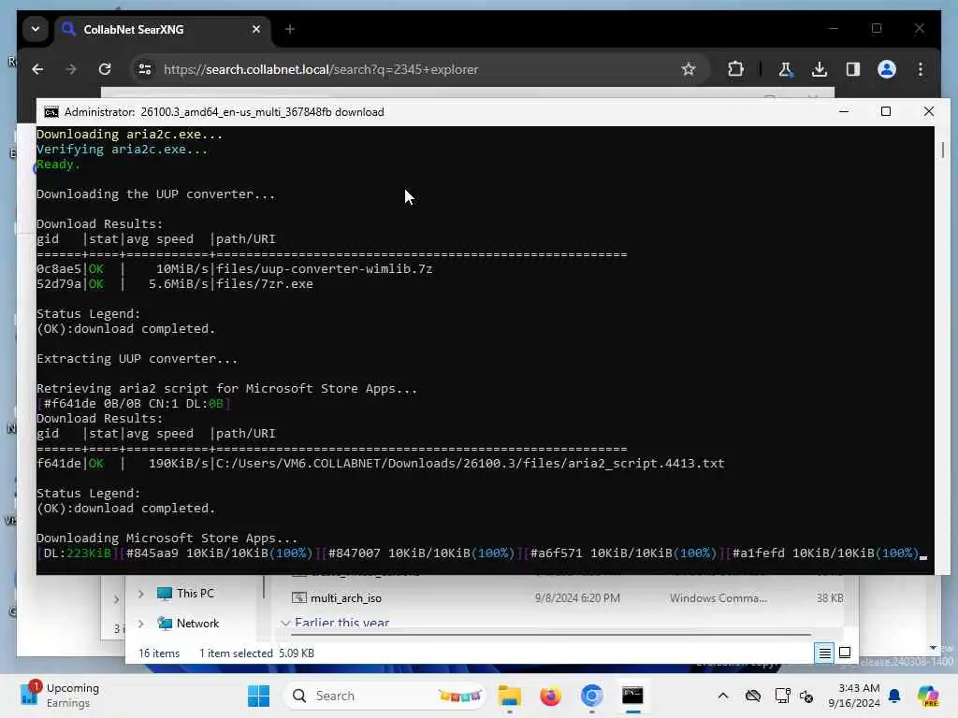Open the Chromium browser taskbar icon

[591, 696]
